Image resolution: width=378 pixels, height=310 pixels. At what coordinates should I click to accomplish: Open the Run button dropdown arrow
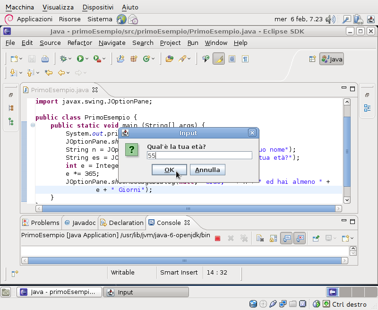(87, 59)
